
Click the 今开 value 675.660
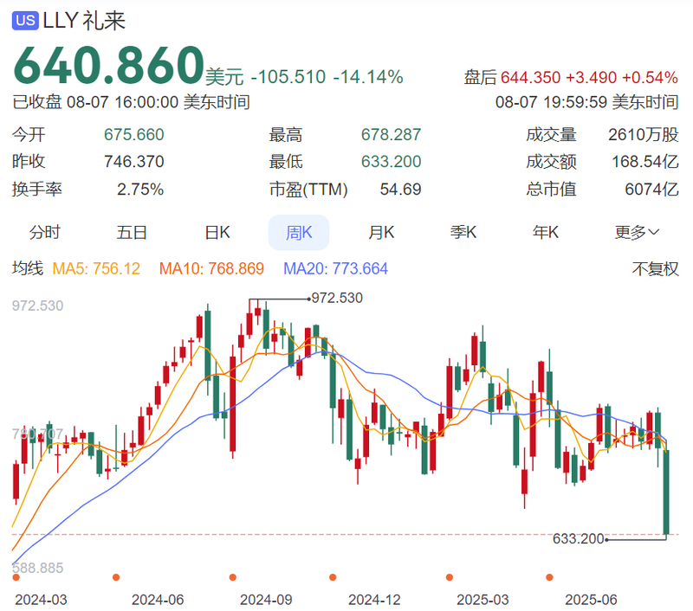pos(134,135)
